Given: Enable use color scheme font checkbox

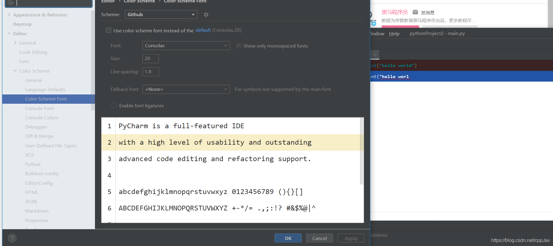Looking at the screenshot, I should point(108,30).
